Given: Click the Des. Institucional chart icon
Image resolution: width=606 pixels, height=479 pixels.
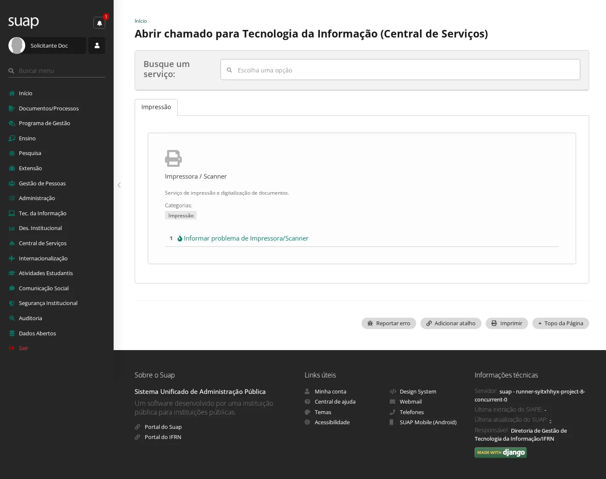Looking at the screenshot, I should click(x=12, y=228).
